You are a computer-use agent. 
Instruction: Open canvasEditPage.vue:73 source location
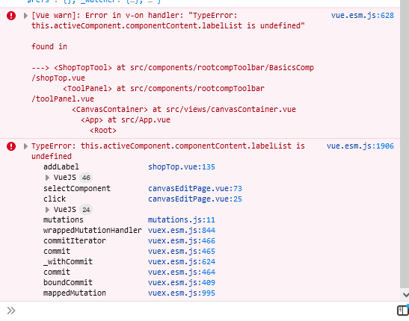pos(195,188)
